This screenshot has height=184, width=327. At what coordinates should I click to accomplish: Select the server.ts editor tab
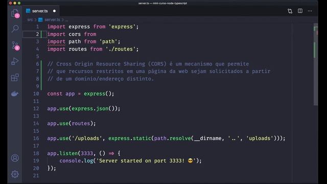(x=41, y=11)
